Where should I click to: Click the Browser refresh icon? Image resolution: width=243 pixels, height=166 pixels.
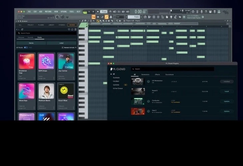coord(22,29)
